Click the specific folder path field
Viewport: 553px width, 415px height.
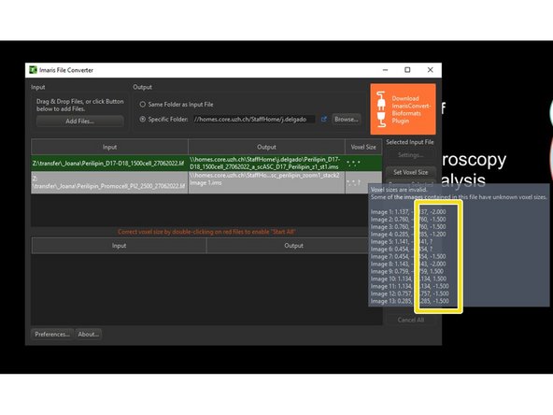pos(253,120)
